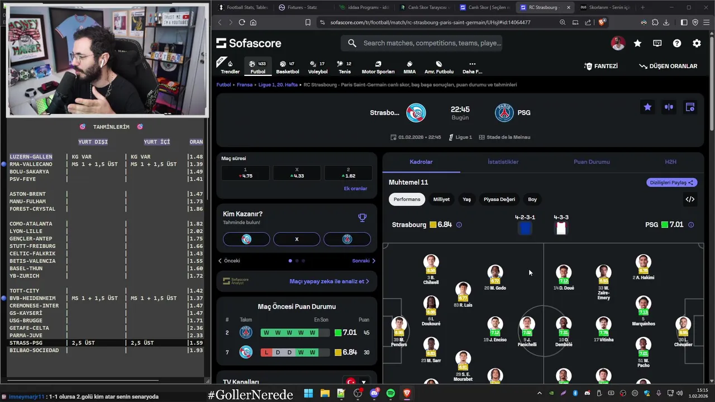Click the Sofascore logo
715x402 pixels.
(x=249, y=43)
